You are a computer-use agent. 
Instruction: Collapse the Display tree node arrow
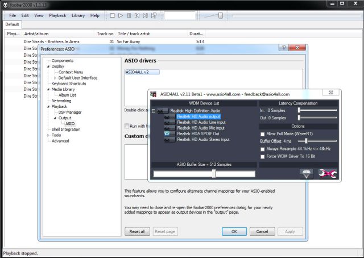(48, 66)
